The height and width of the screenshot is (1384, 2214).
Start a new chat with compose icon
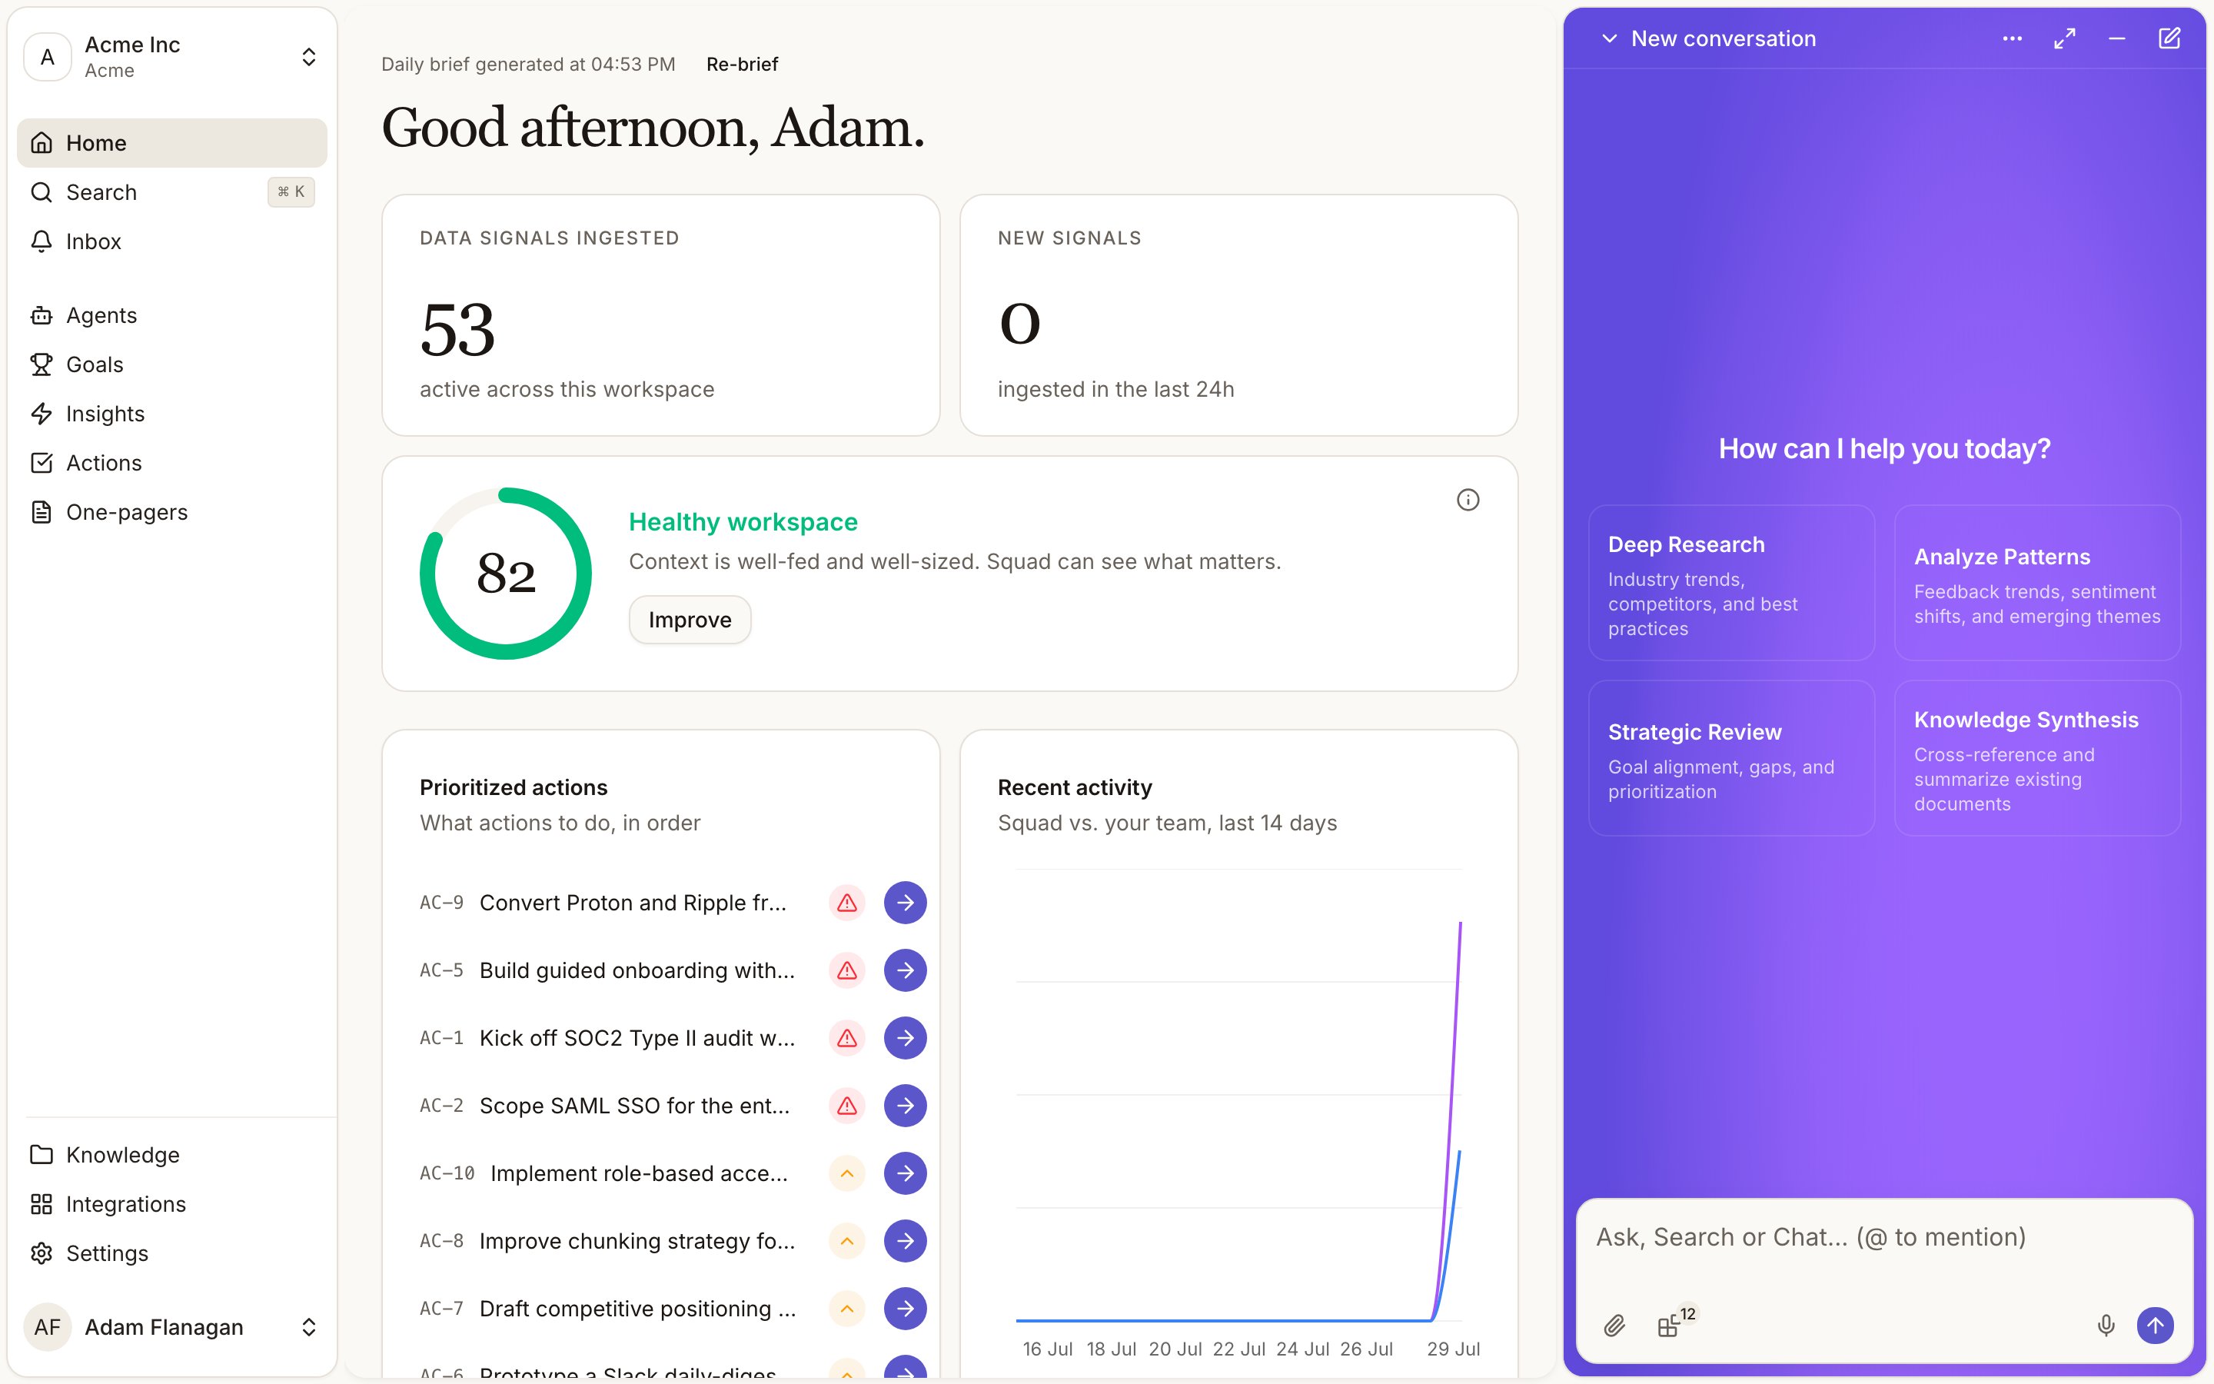[x=2169, y=38]
